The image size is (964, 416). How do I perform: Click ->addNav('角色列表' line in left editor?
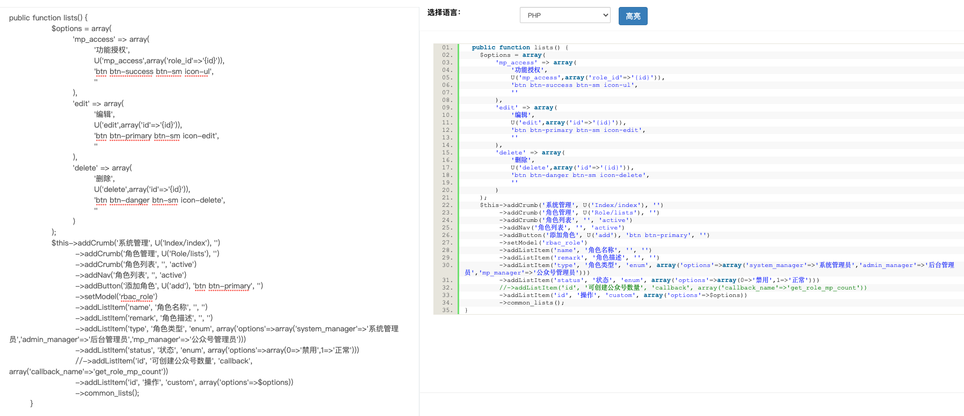coord(131,275)
